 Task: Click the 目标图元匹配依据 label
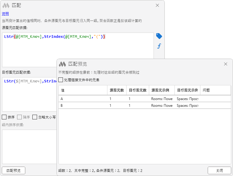click(x=16, y=72)
